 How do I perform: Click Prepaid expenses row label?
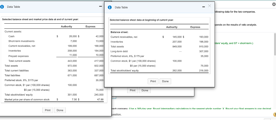[19, 56]
